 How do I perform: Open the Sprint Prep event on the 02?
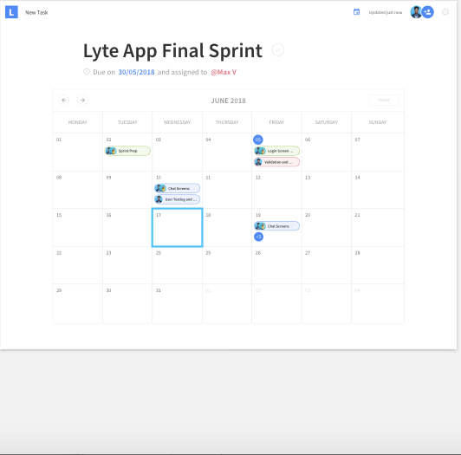[127, 151]
